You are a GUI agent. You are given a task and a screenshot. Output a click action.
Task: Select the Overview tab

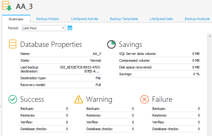[x=16, y=19]
